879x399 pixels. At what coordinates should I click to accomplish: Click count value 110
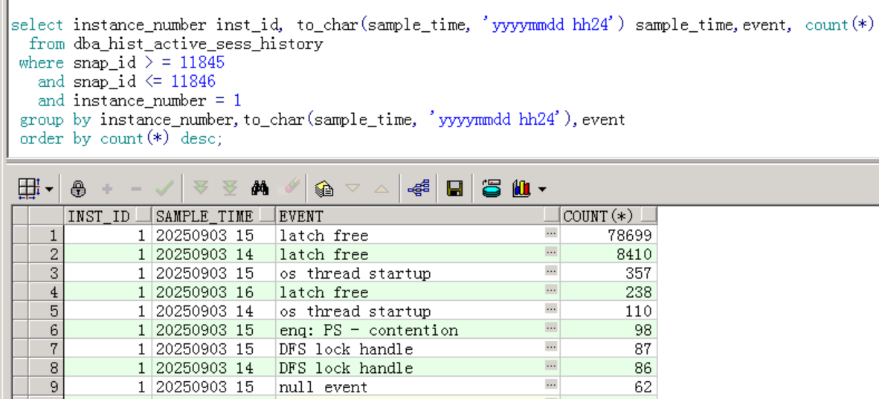click(x=639, y=311)
